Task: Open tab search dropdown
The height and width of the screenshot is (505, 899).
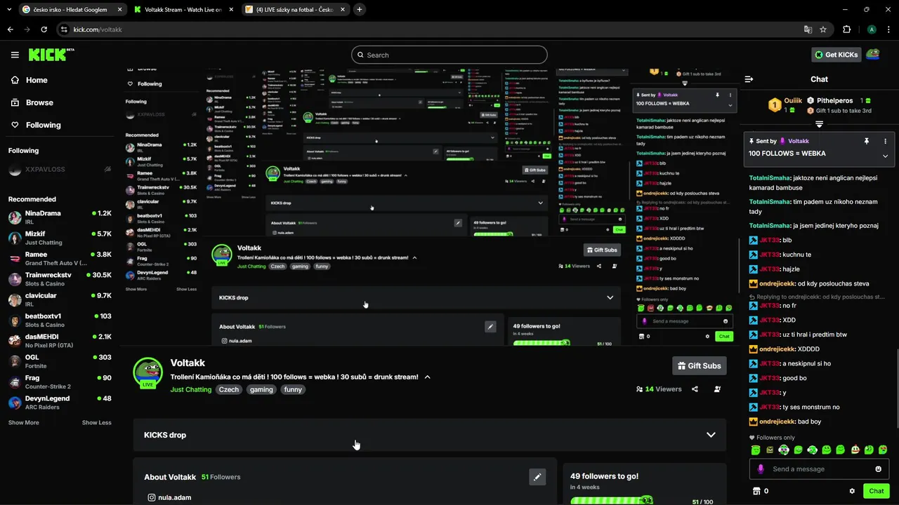Action: click(9, 9)
